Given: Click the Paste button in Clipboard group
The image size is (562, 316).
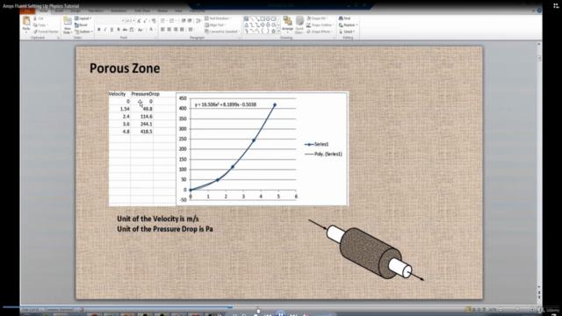Looking at the screenshot, I should pos(26,25).
